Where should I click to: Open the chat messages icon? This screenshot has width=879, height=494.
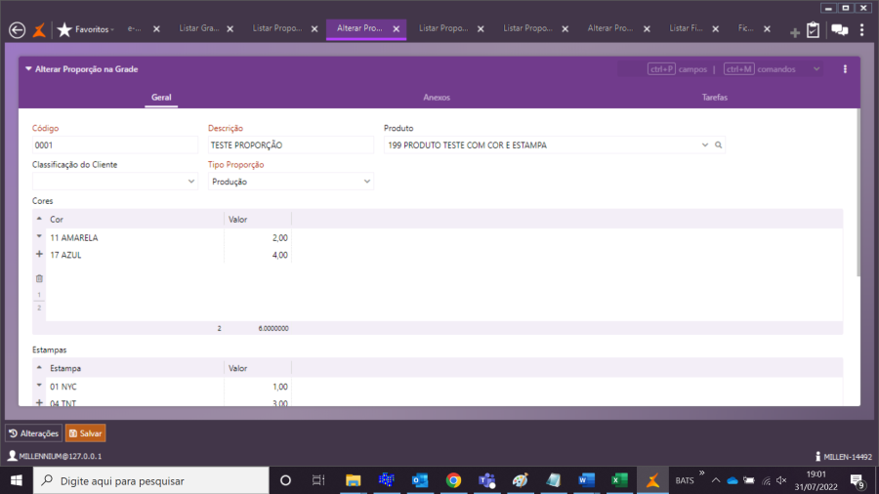pyautogui.click(x=839, y=29)
